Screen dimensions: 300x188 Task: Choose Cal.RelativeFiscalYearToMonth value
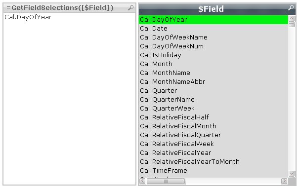point(214,162)
